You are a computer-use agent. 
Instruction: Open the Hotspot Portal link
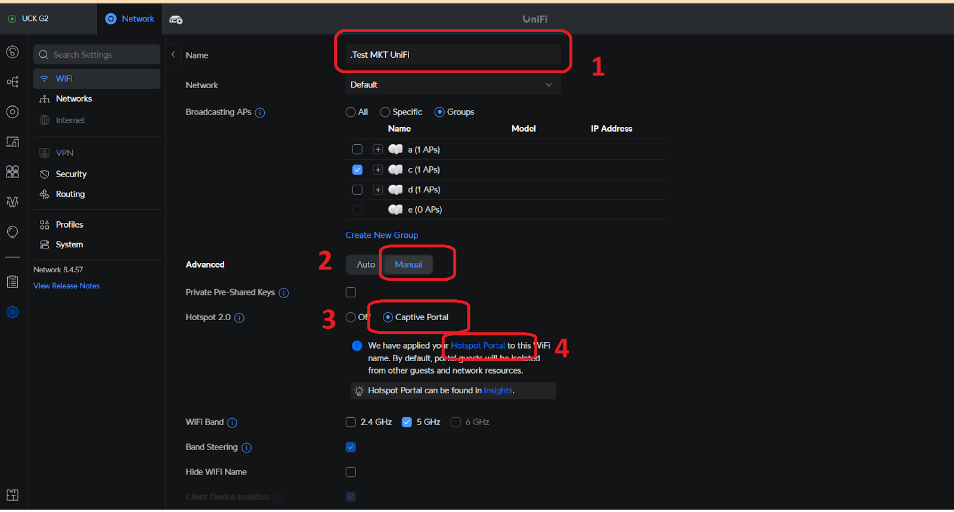(478, 346)
